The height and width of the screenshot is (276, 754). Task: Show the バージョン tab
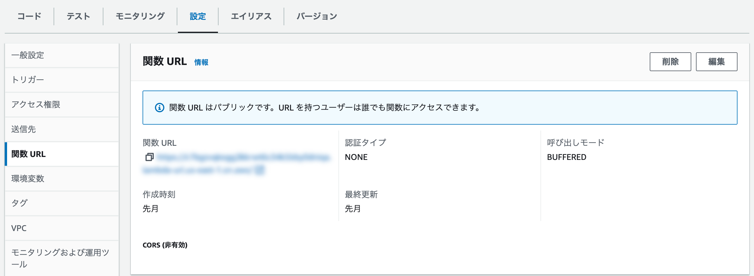[317, 16]
